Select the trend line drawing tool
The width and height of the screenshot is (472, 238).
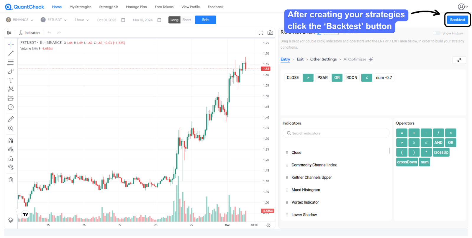tap(11, 53)
